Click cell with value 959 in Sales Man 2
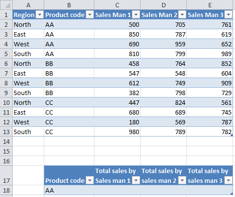The height and width of the screenshot is (197, 235). click(163, 44)
